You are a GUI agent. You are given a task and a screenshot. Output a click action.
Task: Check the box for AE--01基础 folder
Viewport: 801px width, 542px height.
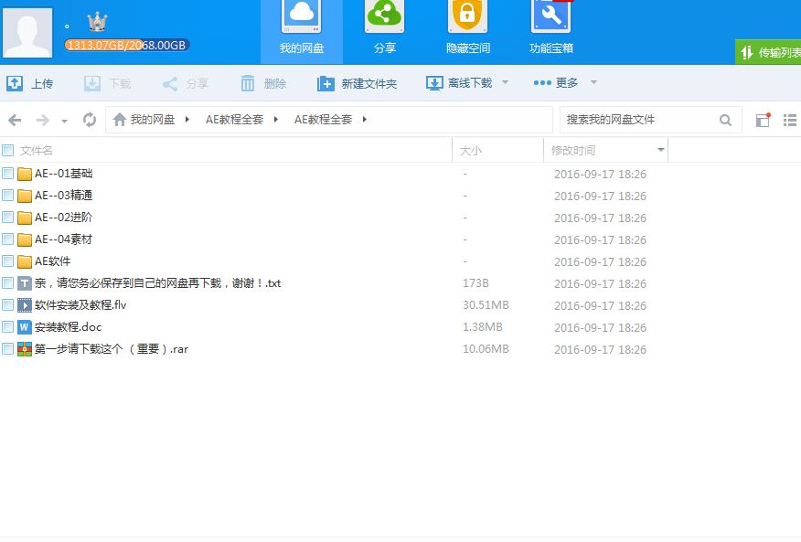click(8, 174)
